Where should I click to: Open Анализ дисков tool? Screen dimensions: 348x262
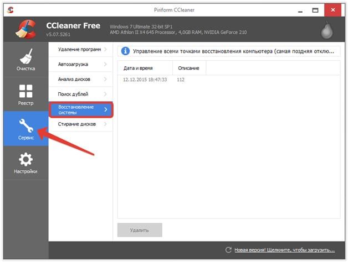tap(80, 79)
